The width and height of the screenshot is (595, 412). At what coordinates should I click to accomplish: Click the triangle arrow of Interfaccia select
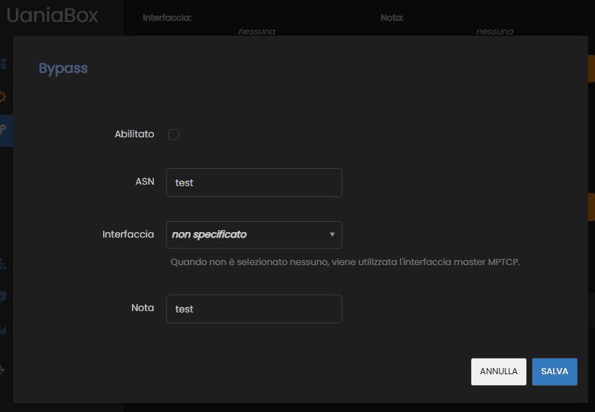pyautogui.click(x=332, y=234)
